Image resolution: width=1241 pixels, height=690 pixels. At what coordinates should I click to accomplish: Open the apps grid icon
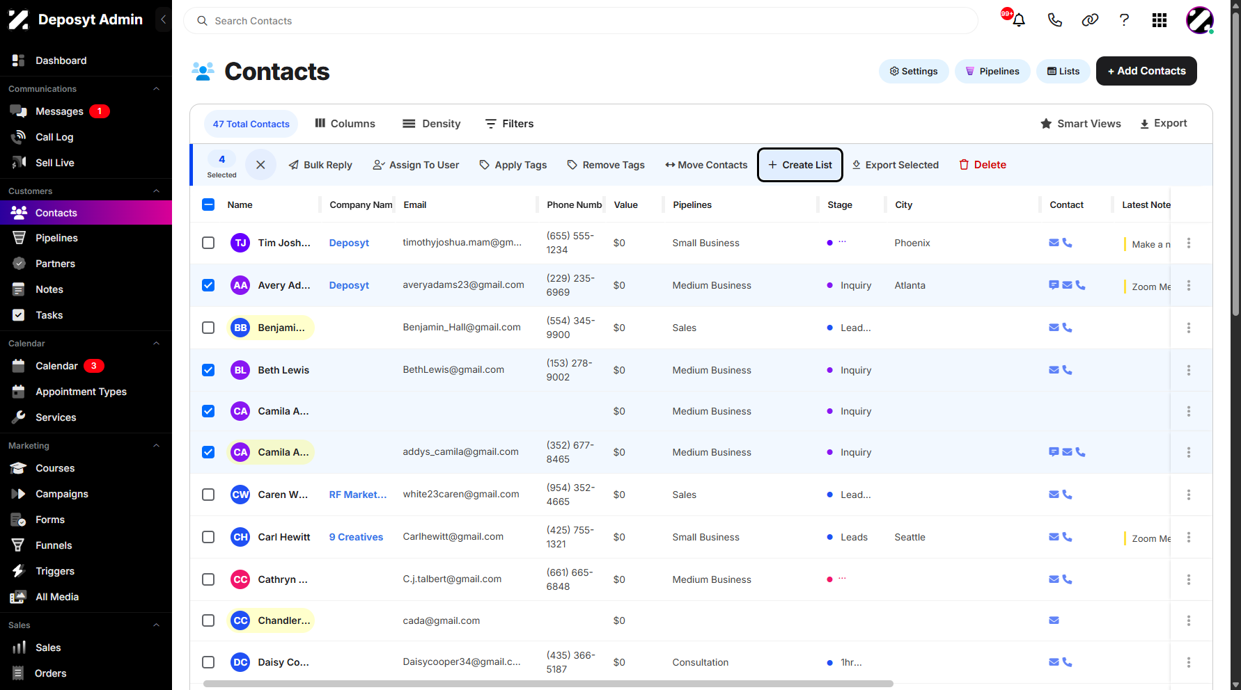pos(1160,20)
